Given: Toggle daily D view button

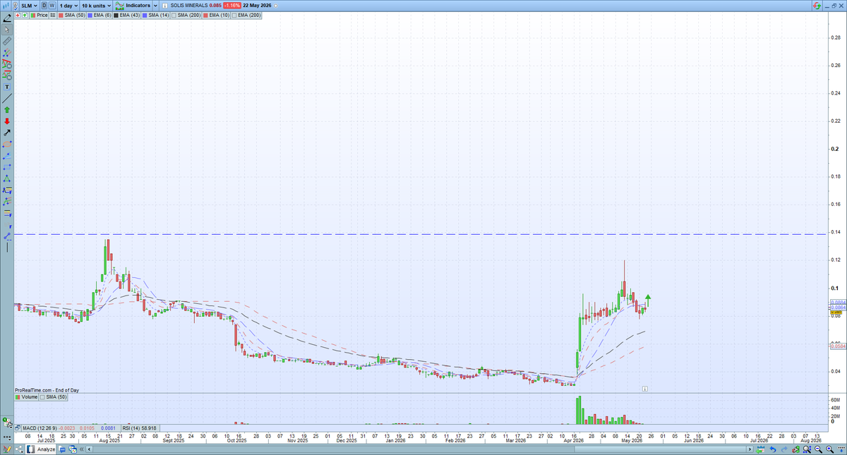Looking at the screenshot, I should [44, 5].
